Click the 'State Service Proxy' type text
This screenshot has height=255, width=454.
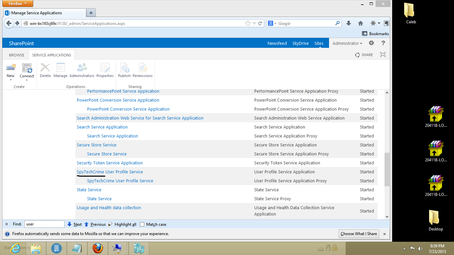(x=273, y=199)
